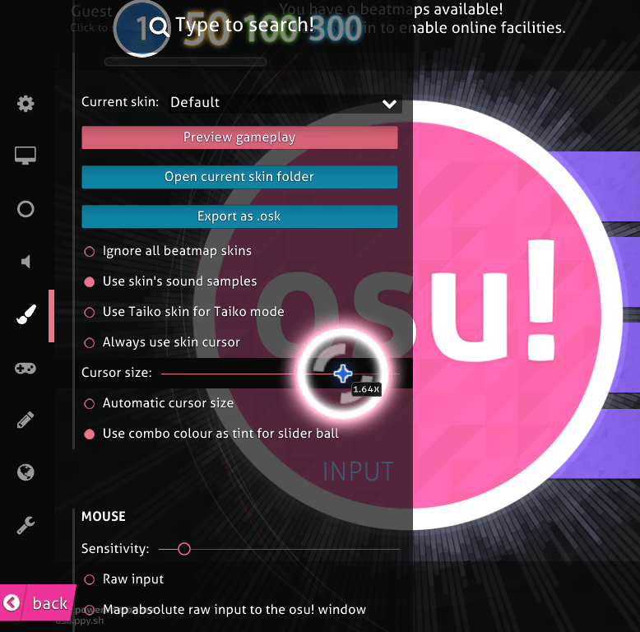Click the mouse Sensitivity slider handle
Screen dimensions: 640x632
pos(184,549)
